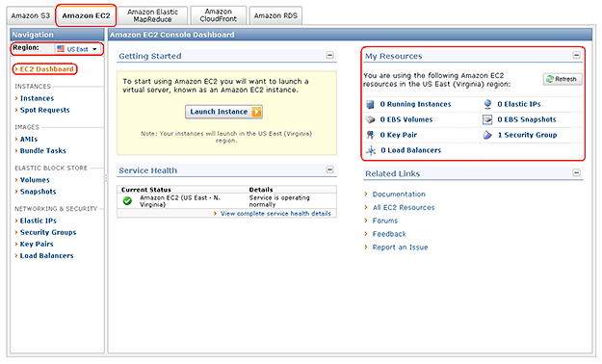The width and height of the screenshot is (602, 364).
Task: Click the US flag region icon
Action: tap(61, 49)
